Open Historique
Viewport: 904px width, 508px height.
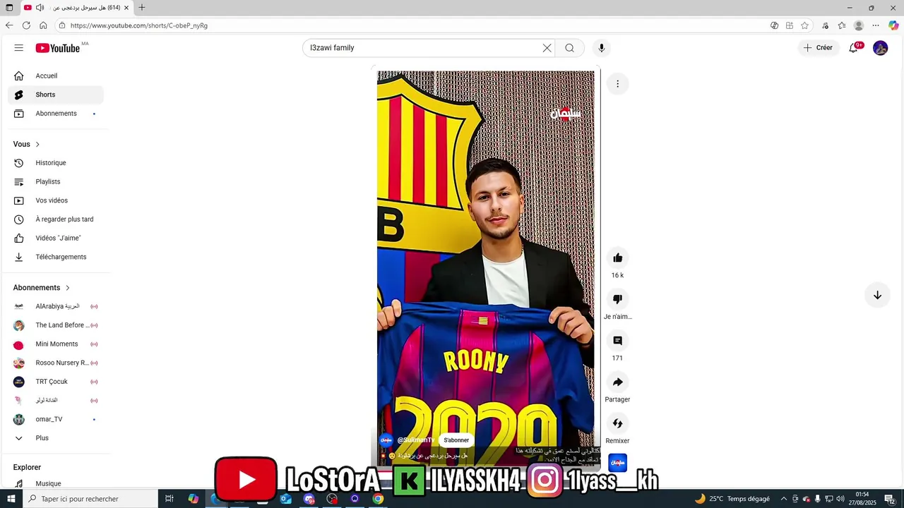click(x=56, y=163)
